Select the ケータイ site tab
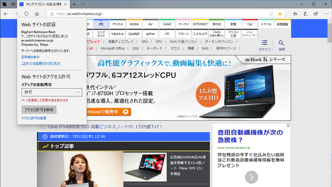This screenshot has height=187, width=332. click(183, 24)
